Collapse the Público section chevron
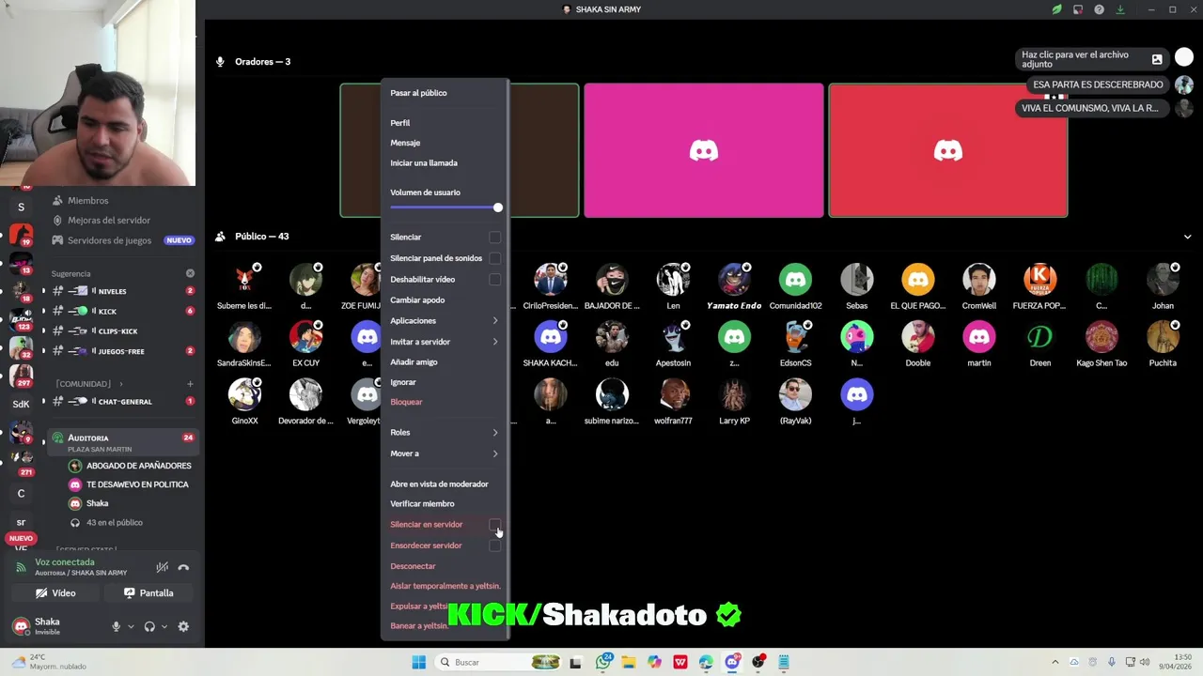Viewport: 1203px width, 676px height. (1187, 237)
